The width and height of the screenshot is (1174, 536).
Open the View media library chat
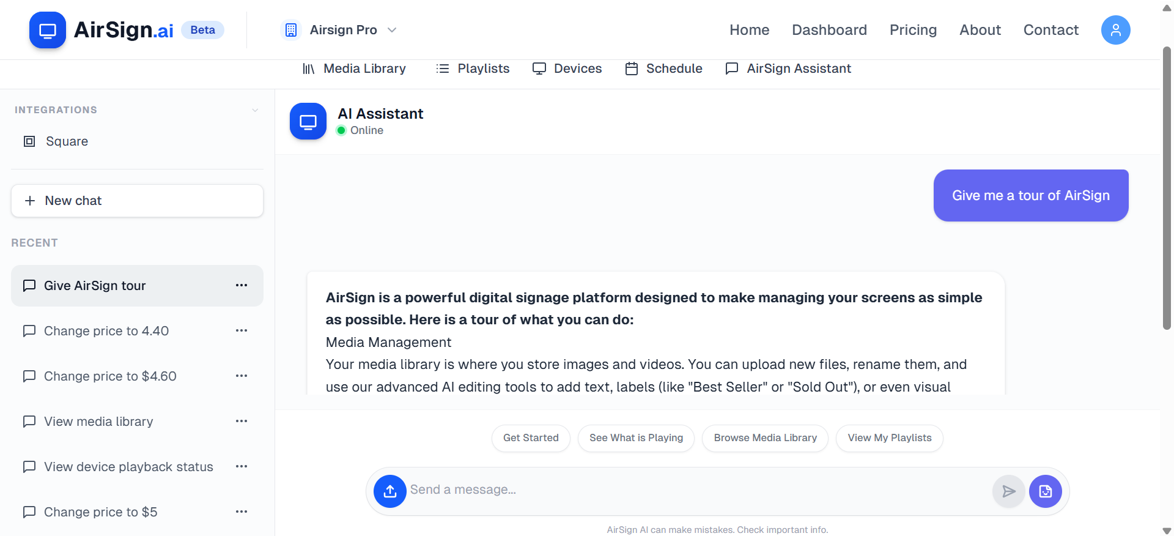pos(137,422)
